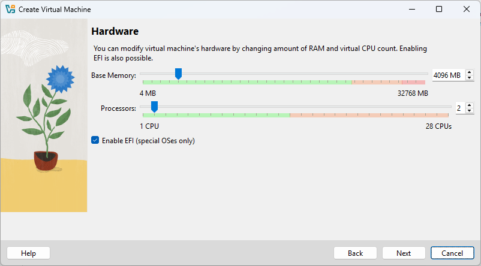Click orange zone of the Processors scale
481x266 pixels.
[369, 115]
